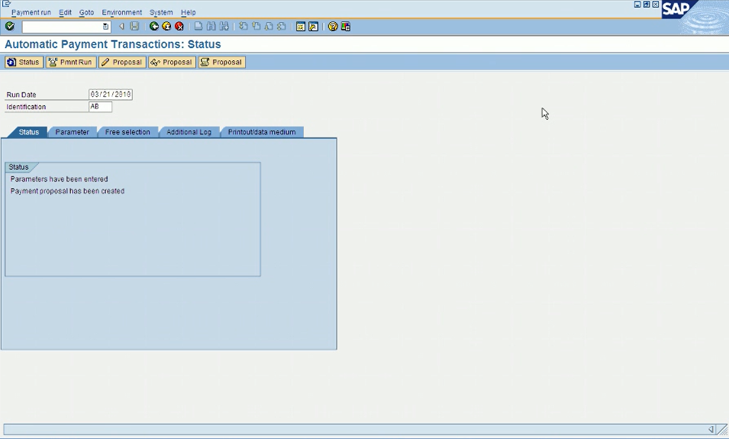Viewport: 729px width, 439px height.
Task: Click inside the transaction command field
Action: 63,27
